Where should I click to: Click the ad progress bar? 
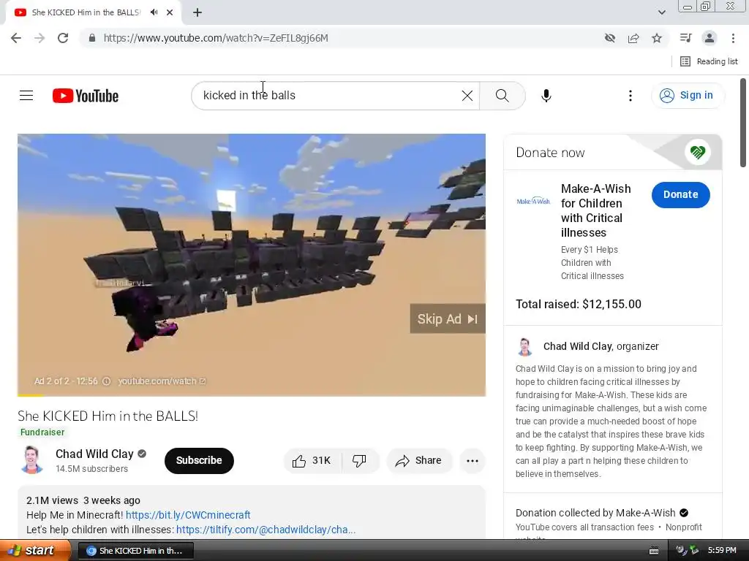[252, 395]
